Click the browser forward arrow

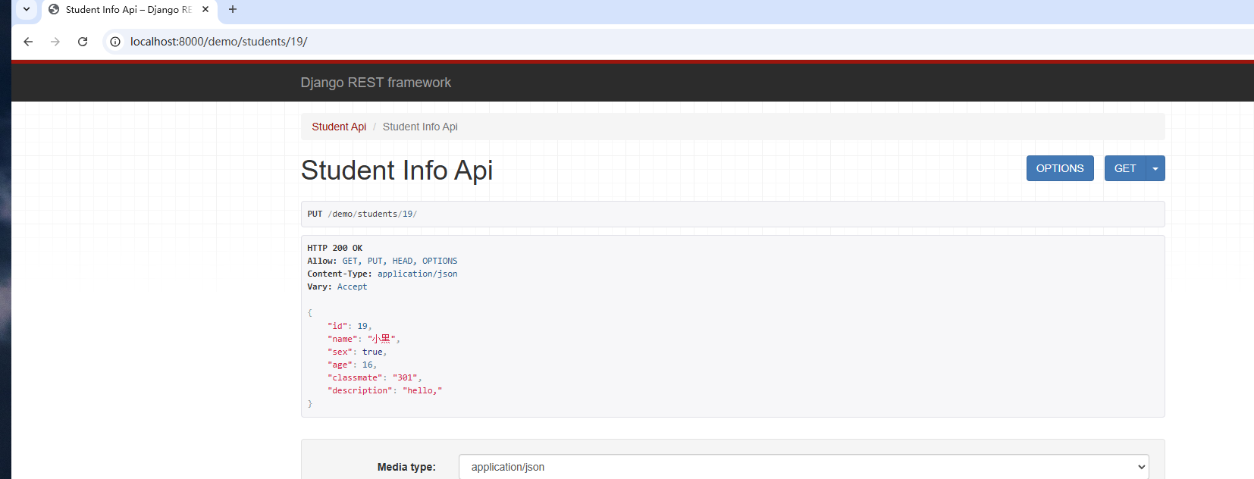point(55,42)
